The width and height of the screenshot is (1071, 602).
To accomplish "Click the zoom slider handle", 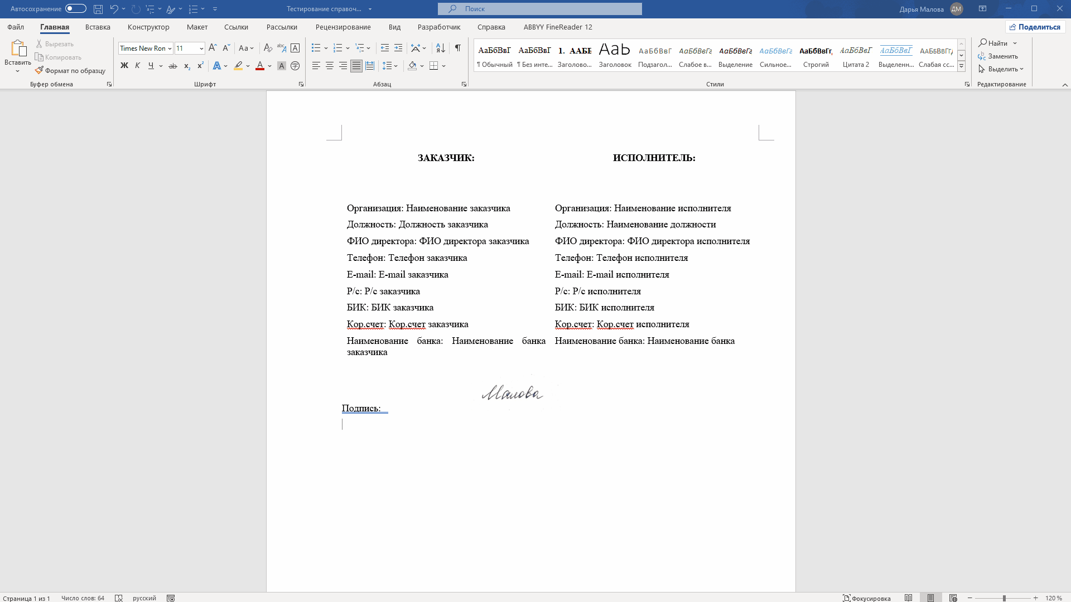I will pos(1004,598).
